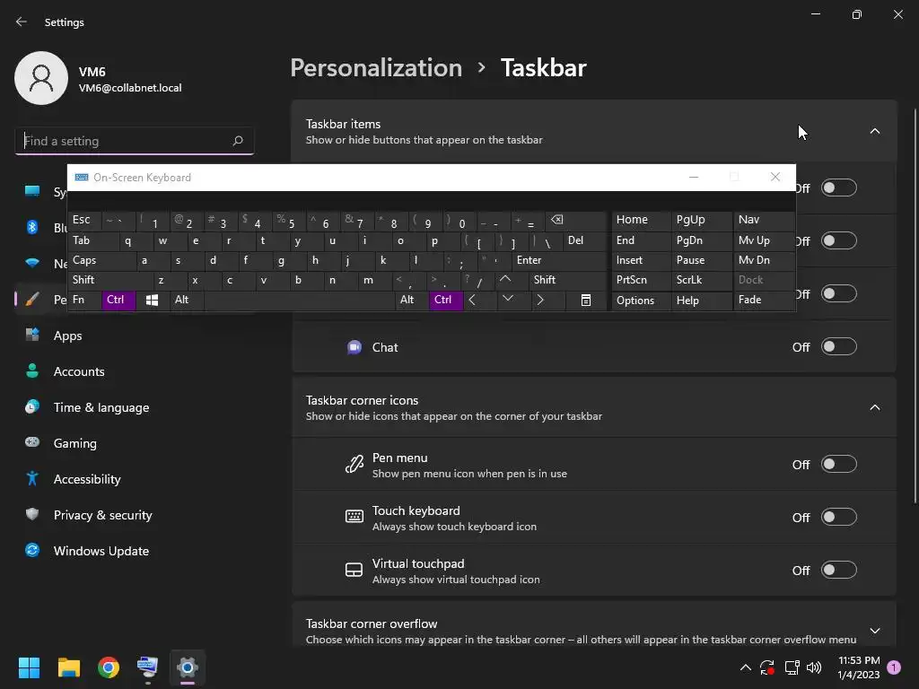Click the Nav key on the On-Screen Keyboard
Screen dimensions: 919x689
[x=764, y=220]
